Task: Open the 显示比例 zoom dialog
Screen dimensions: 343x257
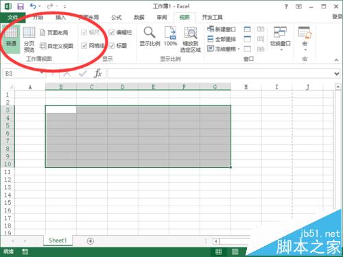Action: [x=150, y=36]
